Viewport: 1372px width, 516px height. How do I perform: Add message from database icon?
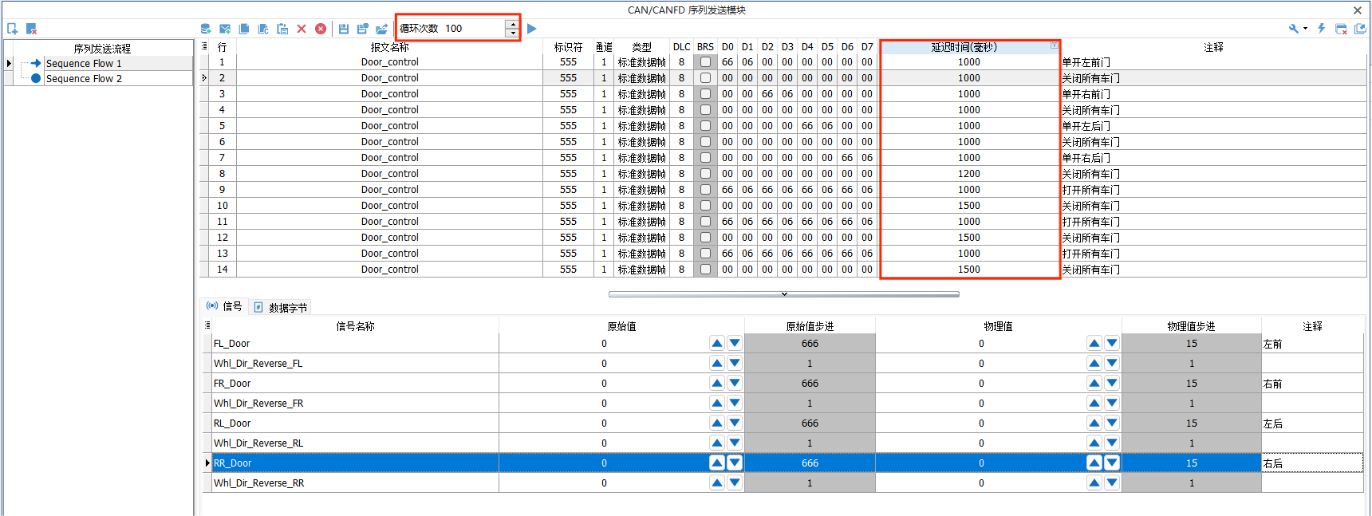click(206, 29)
